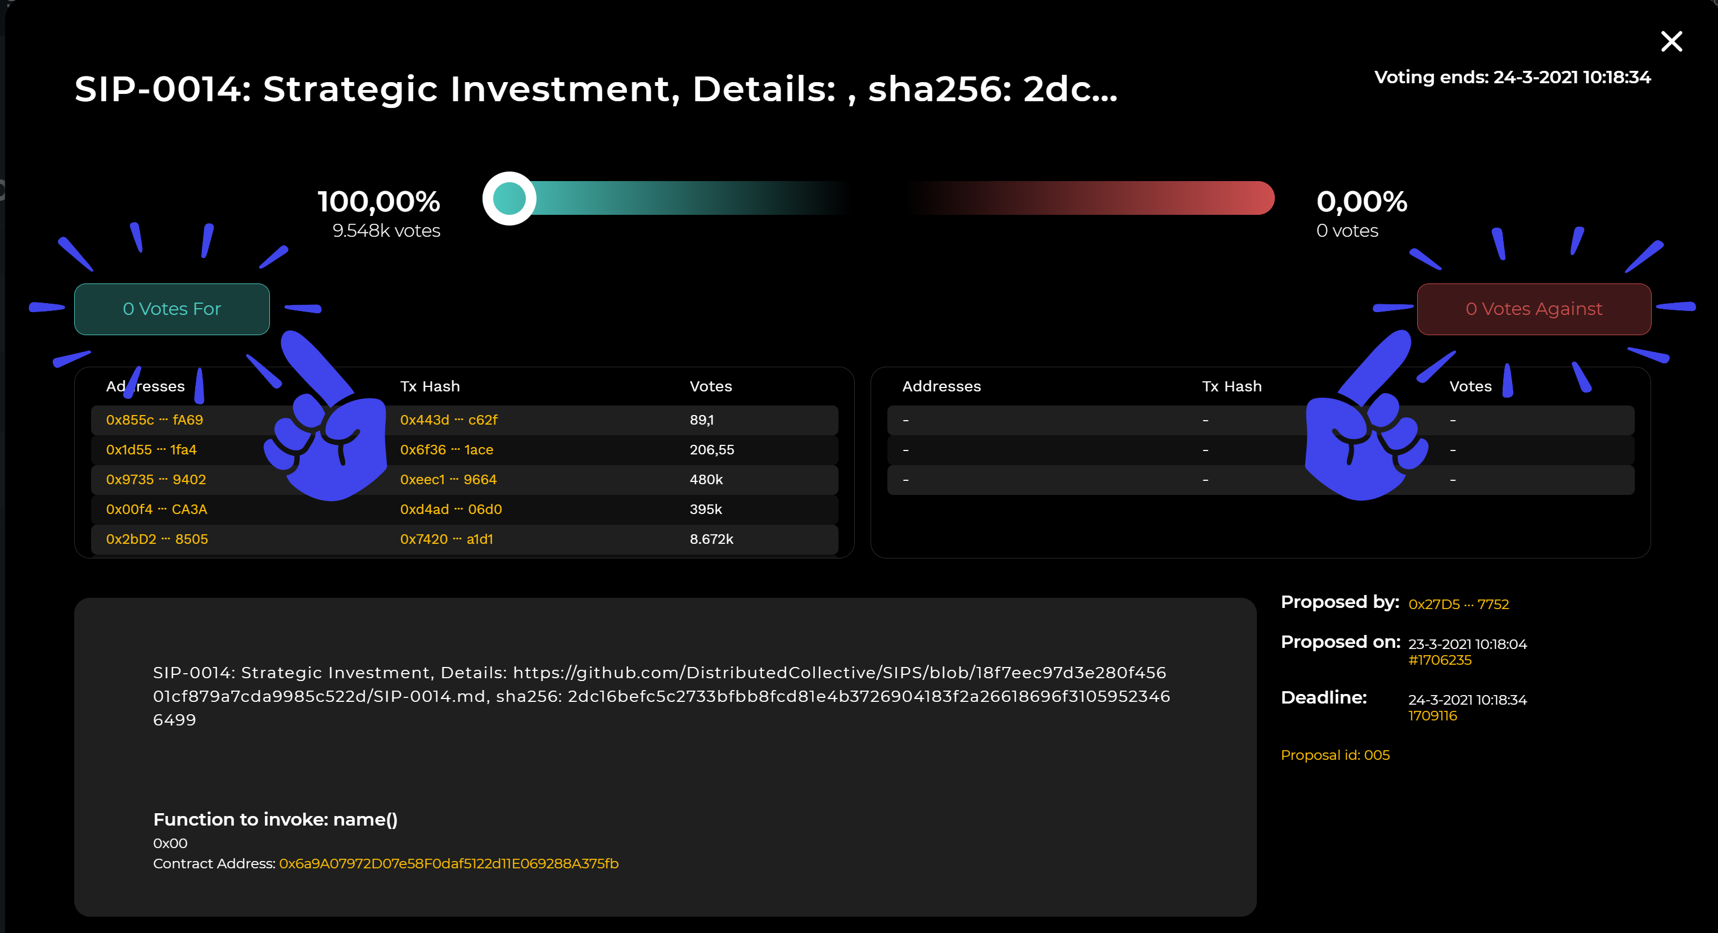Click the Function to invoke: name() text
The width and height of the screenshot is (1718, 933).
(276, 819)
